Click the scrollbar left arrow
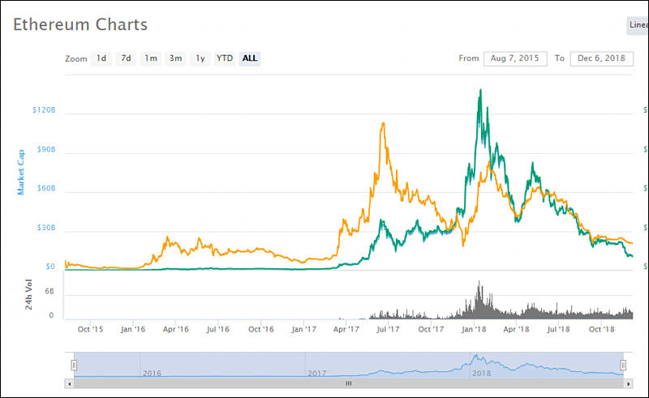This screenshot has height=398, width=649. (70, 383)
